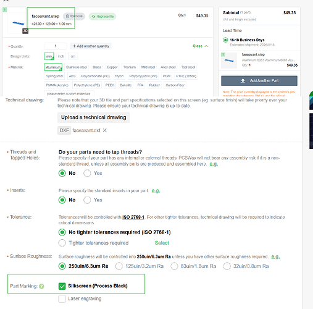
Task: Open the faceavant.step part thumbnail in sidebar
Action: click(229, 61)
